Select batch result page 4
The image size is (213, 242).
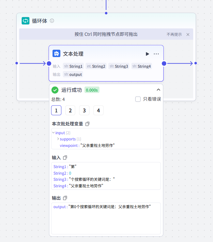98,110
